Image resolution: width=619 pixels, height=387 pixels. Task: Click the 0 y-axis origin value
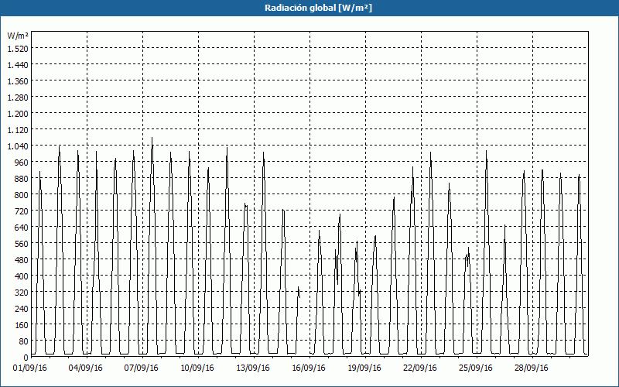[26, 358]
